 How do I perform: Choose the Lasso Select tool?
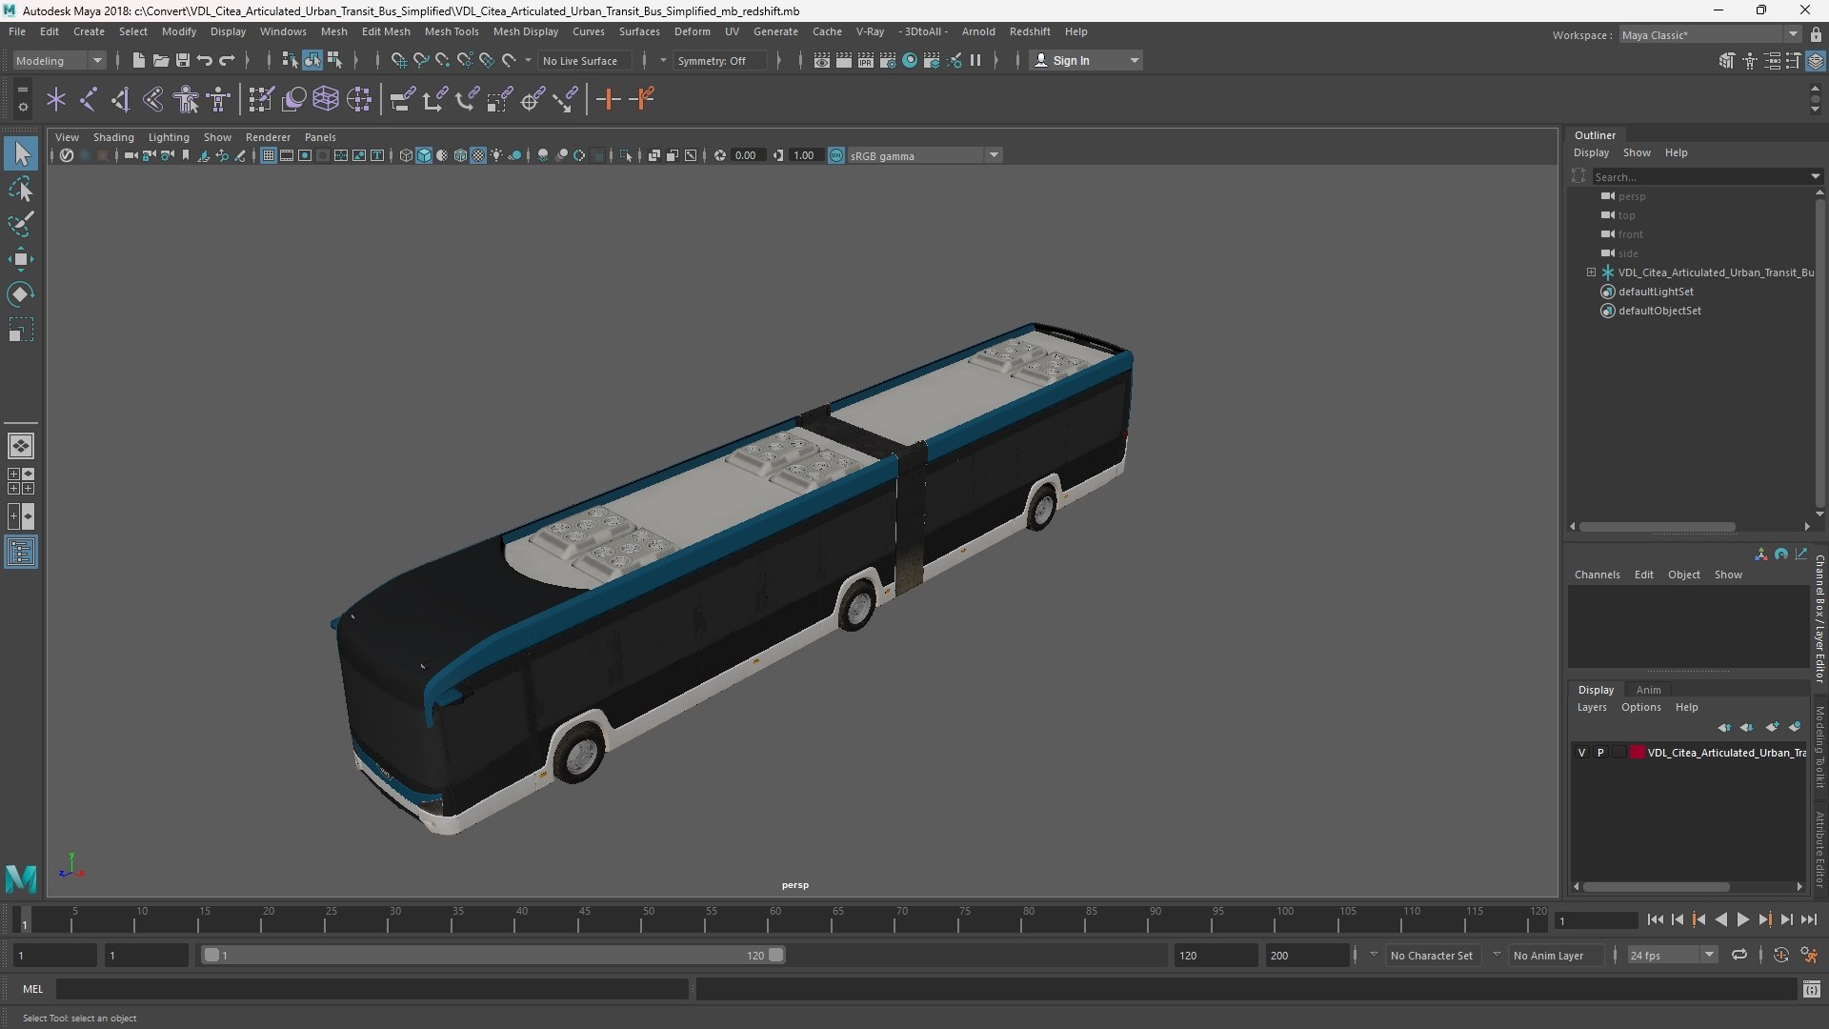20,189
